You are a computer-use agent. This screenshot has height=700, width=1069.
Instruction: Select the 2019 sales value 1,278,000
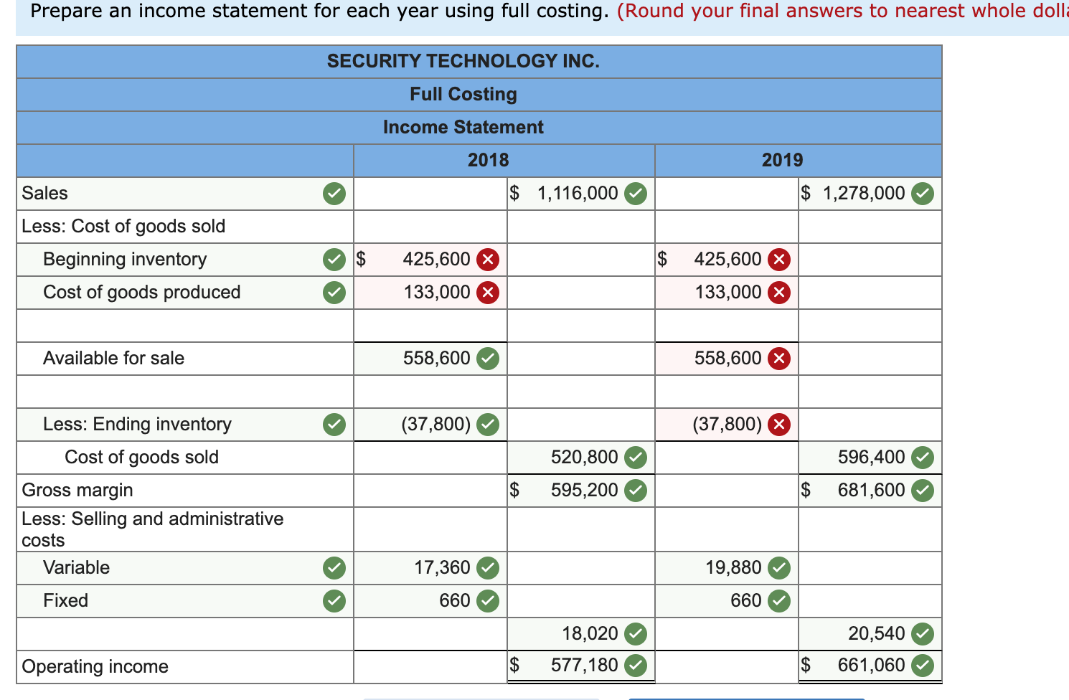tap(864, 193)
